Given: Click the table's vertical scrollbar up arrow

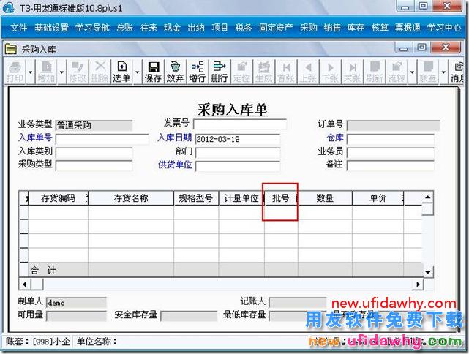Looking at the screenshot, I should (428, 197).
